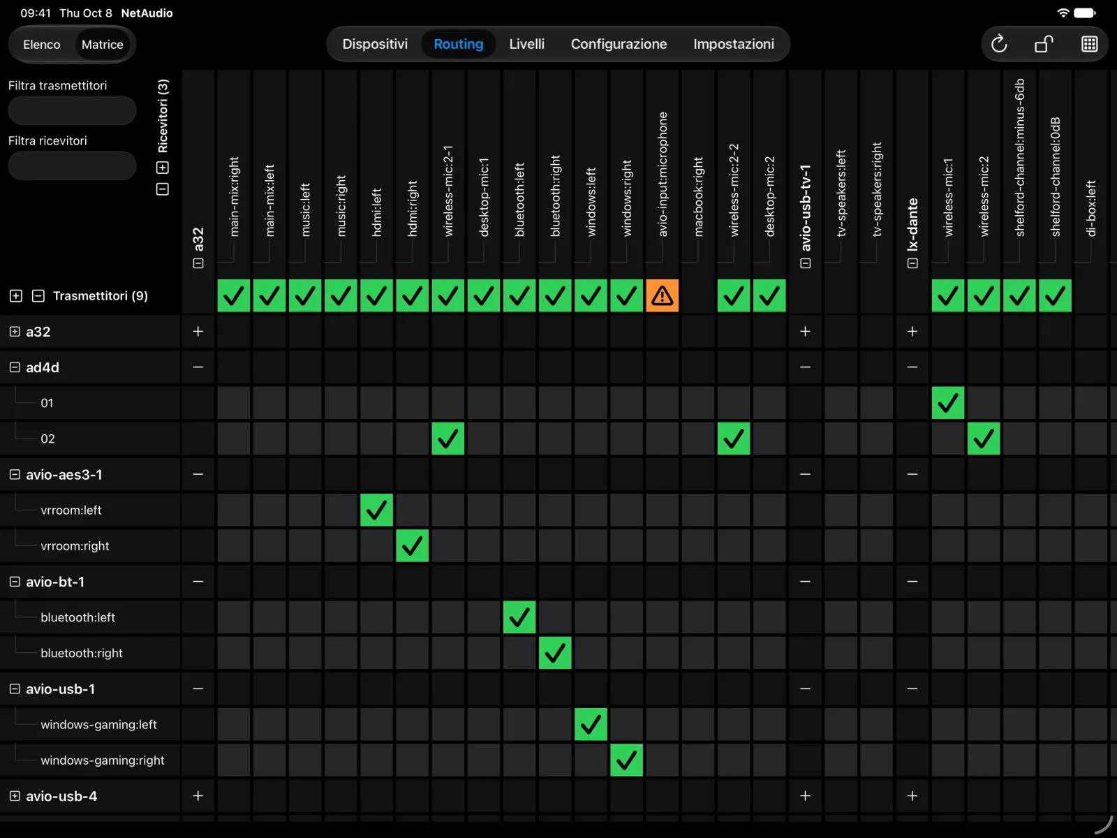Switch to Elenco list view

click(x=42, y=45)
